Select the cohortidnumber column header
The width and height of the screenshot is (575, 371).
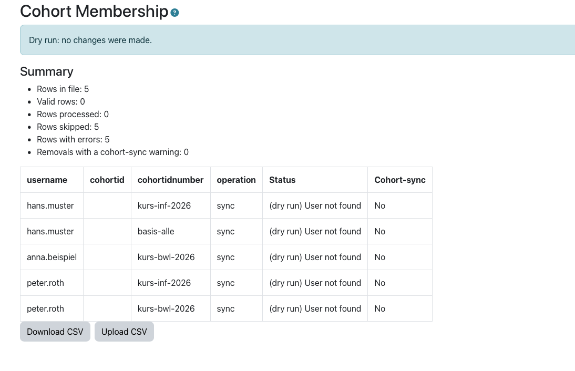tap(170, 180)
